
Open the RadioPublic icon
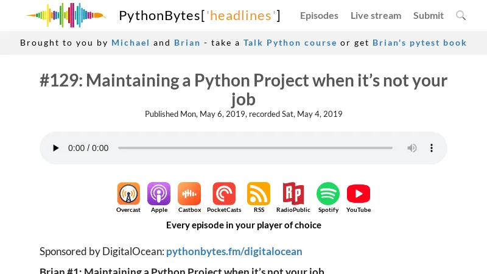(293, 194)
